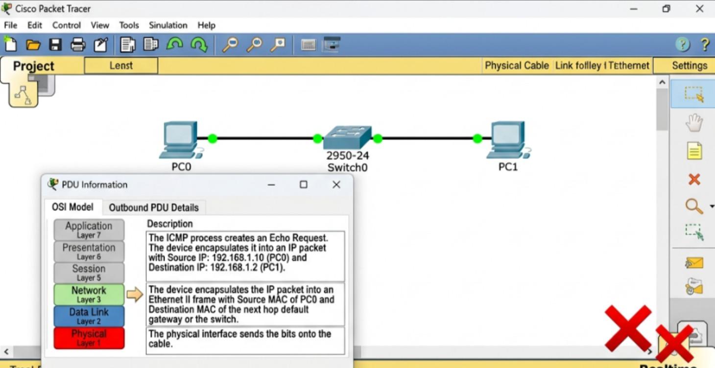Choose the Delete red X tool
715x368 pixels.
point(694,179)
